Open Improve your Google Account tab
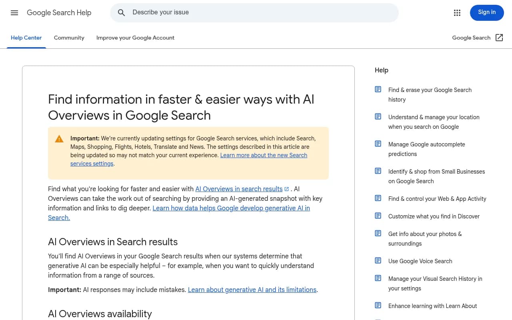The width and height of the screenshot is (512, 320). 135,38
